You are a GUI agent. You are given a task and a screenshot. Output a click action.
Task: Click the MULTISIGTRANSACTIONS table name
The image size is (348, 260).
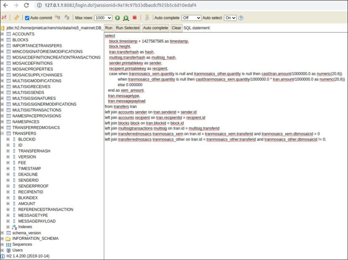coord(37,110)
